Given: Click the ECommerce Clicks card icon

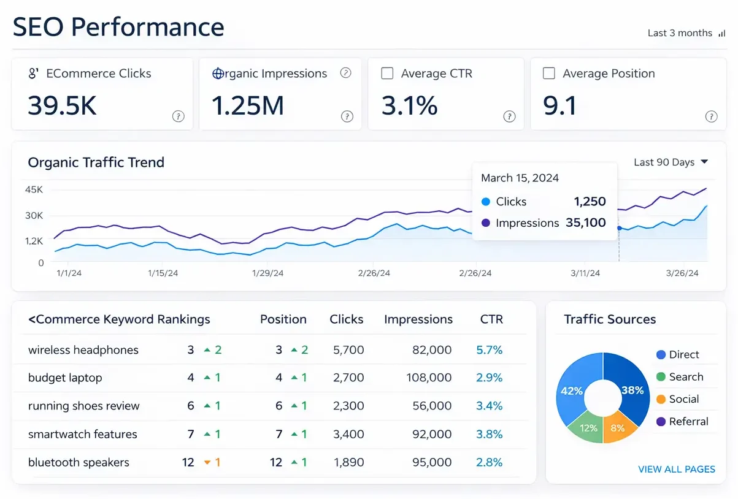Looking at the screenshot, I should (x=34, y=74).
